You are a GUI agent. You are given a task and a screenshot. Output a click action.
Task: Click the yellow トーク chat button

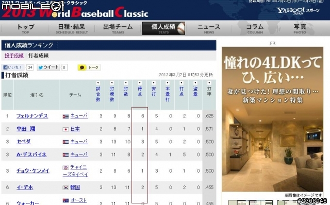tap(89, 67)
